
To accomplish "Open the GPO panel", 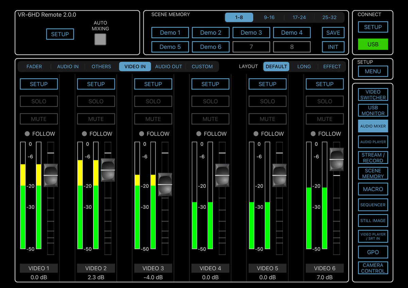I will (373, 252).
